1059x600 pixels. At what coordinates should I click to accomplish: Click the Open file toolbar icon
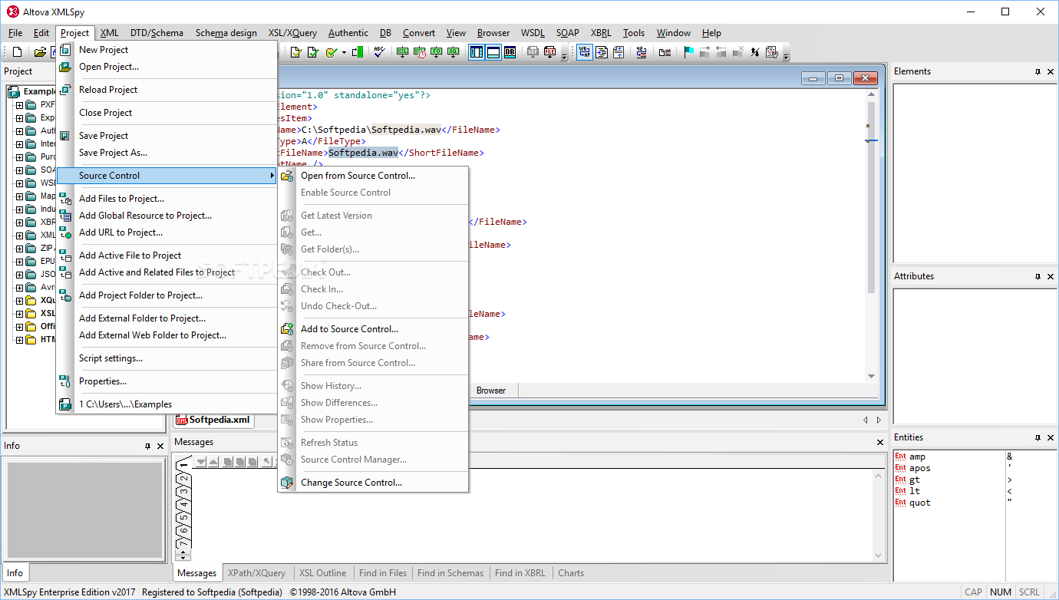point(40,52)
